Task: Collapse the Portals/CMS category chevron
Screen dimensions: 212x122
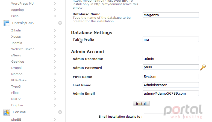Action: [x=60, y=23]
